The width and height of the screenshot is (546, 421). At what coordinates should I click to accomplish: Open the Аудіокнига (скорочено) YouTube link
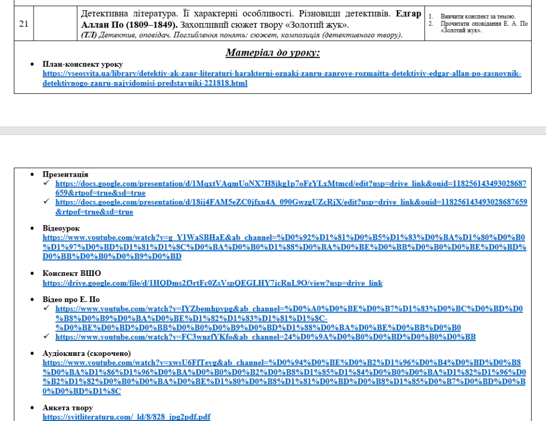(x=284, y=363)
